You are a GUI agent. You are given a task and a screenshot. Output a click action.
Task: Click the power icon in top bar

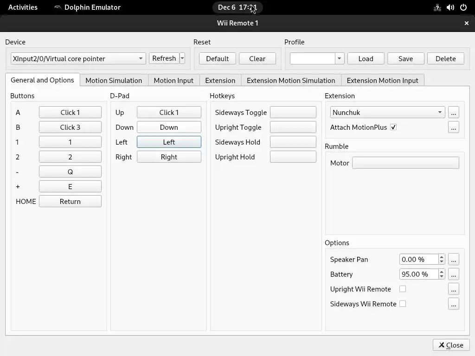463,7
